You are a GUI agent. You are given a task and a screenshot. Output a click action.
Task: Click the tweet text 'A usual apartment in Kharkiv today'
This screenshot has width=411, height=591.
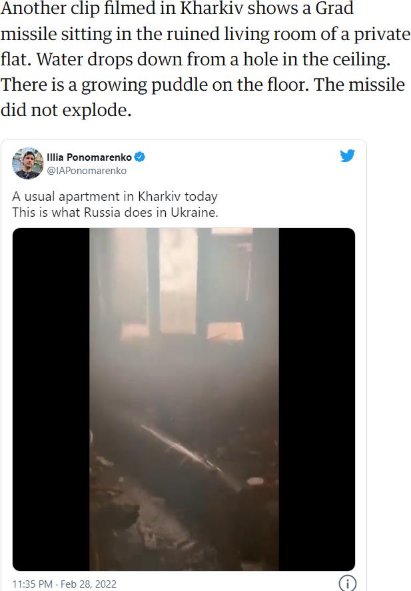tap(115, 196)
